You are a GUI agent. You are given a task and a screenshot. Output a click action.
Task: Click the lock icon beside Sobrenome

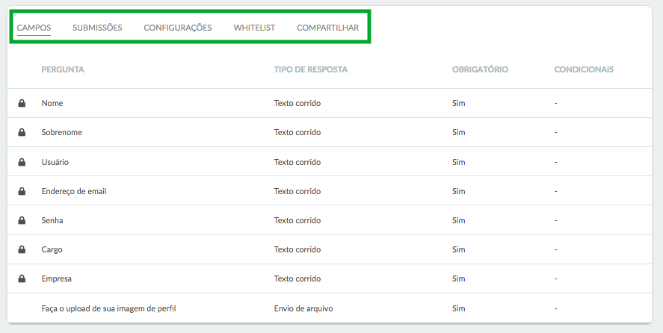coord(22,132)
